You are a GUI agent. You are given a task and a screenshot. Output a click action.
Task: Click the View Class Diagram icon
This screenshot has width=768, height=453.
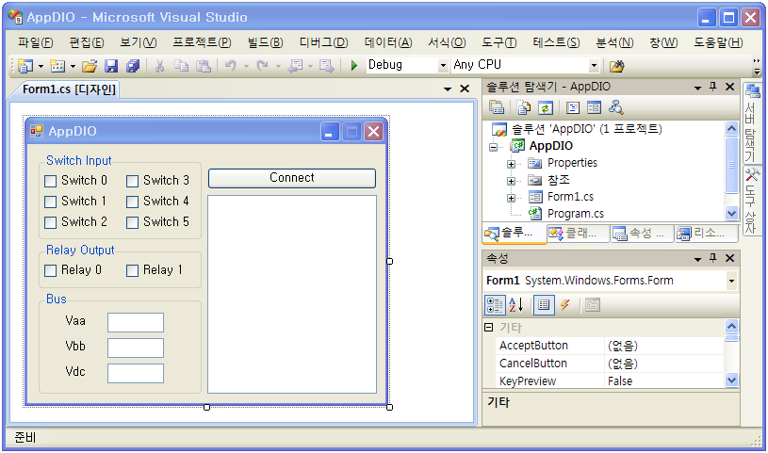coord(615,107)
